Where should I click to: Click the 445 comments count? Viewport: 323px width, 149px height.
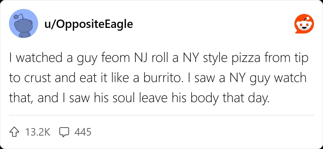[83, 132]
